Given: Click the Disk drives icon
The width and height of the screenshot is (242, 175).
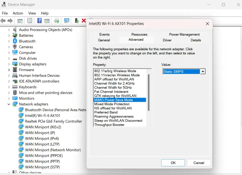Looking at the screenshot, I should (x=15, y=59).
